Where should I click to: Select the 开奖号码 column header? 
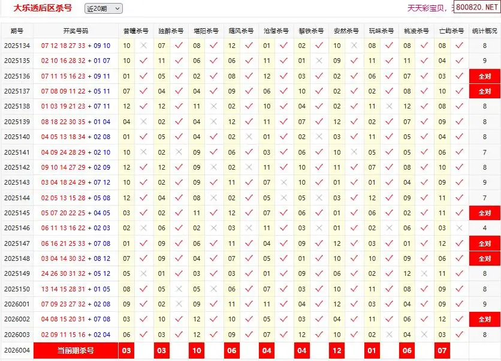(76, 31)
